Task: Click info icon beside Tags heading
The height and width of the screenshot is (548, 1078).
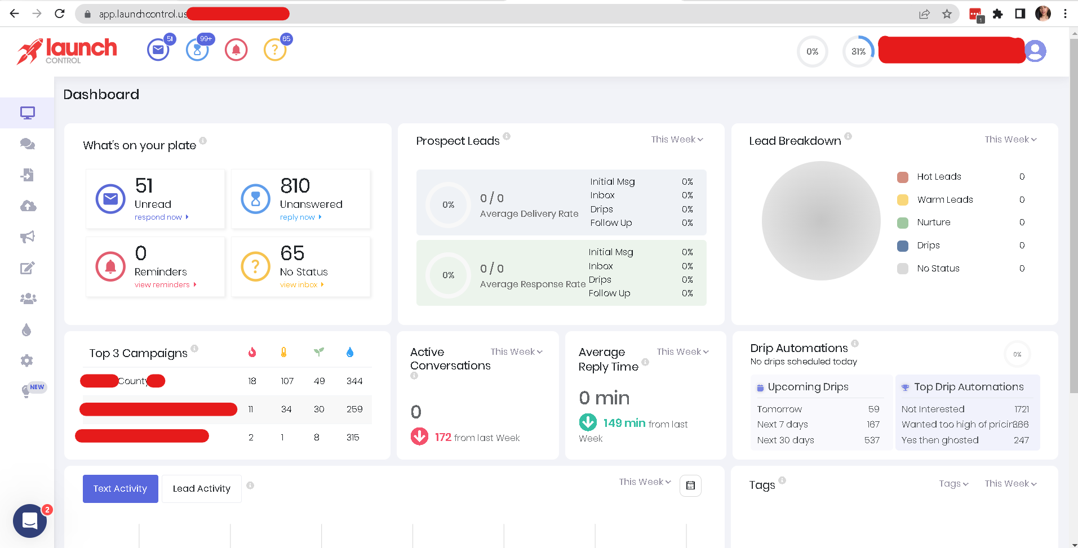Action: (x=782, y=480)
